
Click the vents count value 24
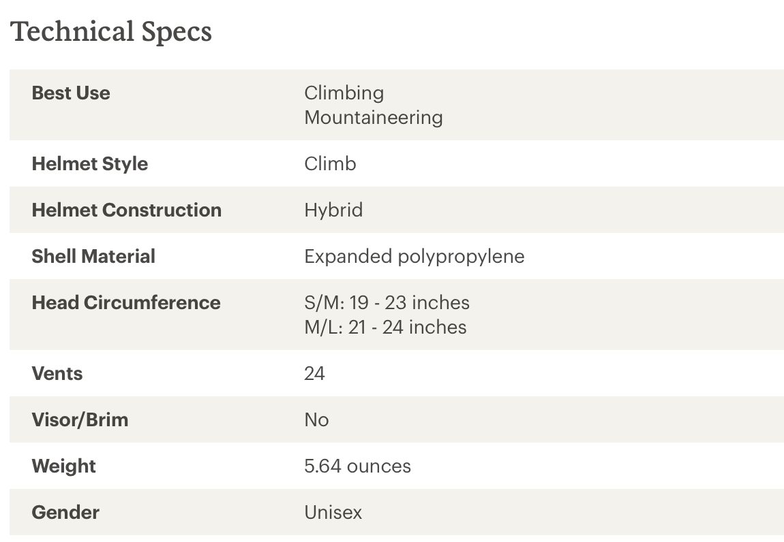(314, 374)
